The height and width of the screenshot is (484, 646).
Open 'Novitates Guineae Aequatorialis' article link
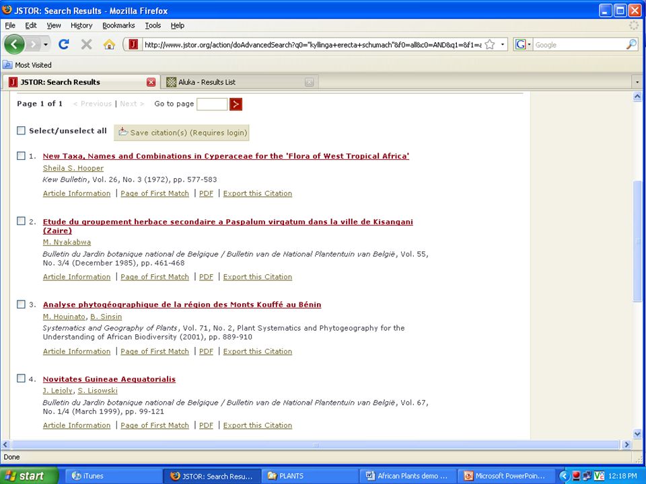point(109,379)
